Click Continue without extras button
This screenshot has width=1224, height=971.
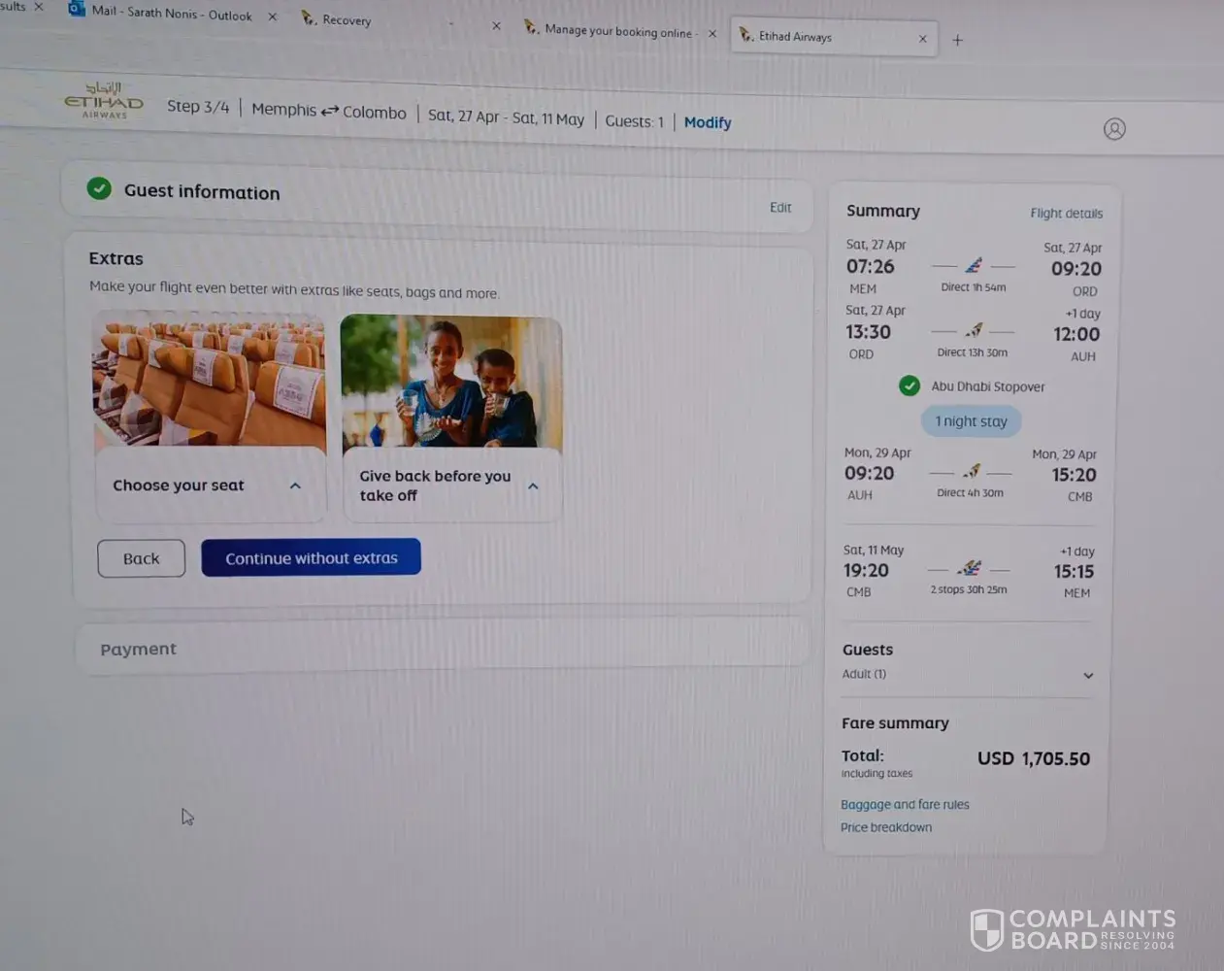coord(311,558)
